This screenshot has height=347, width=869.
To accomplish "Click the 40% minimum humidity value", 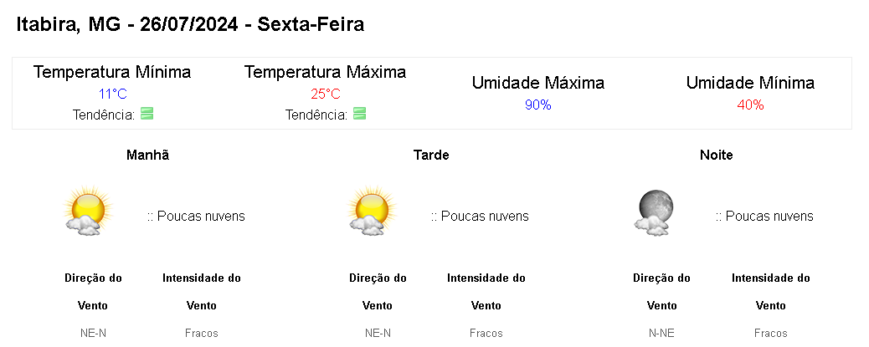I will coord(750,105).
